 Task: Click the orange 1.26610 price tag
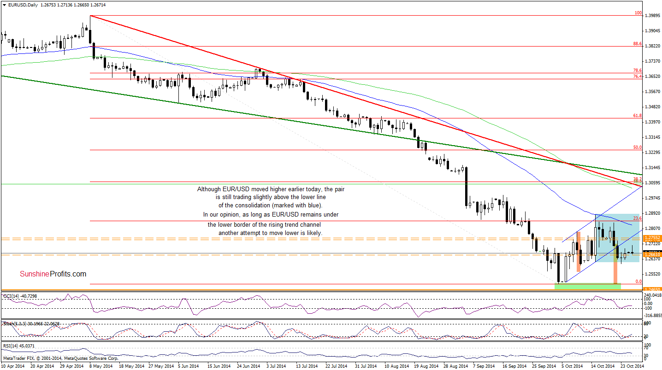(653, 254)
